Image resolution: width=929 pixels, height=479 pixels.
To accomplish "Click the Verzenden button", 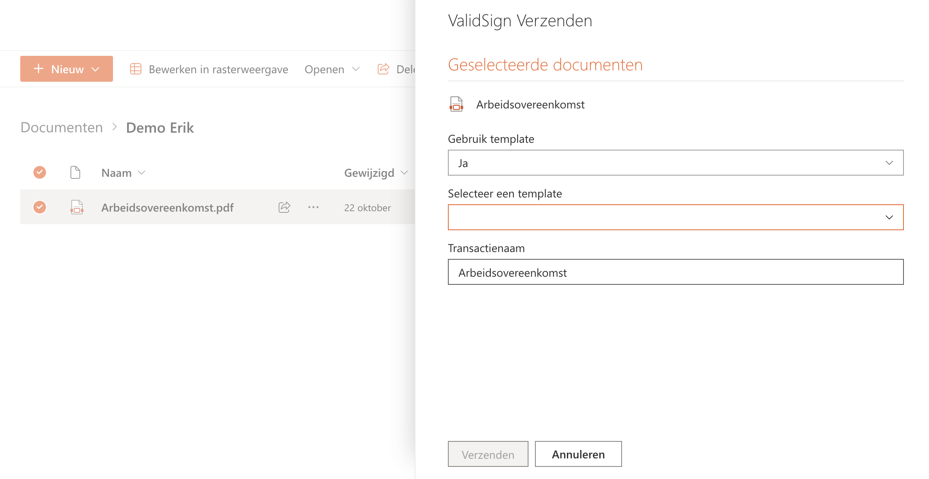I will [x=488, y=454].
